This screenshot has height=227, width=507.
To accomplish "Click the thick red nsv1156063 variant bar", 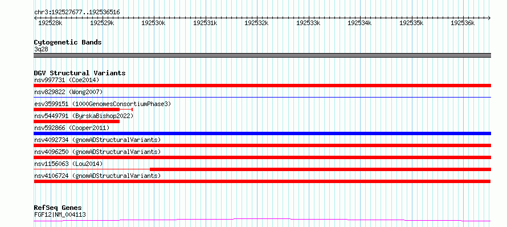I will [x=320, y=169].
